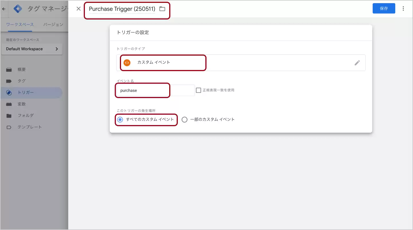
Task: Open the three-dot more options menu
Action: tap(403, 9)
